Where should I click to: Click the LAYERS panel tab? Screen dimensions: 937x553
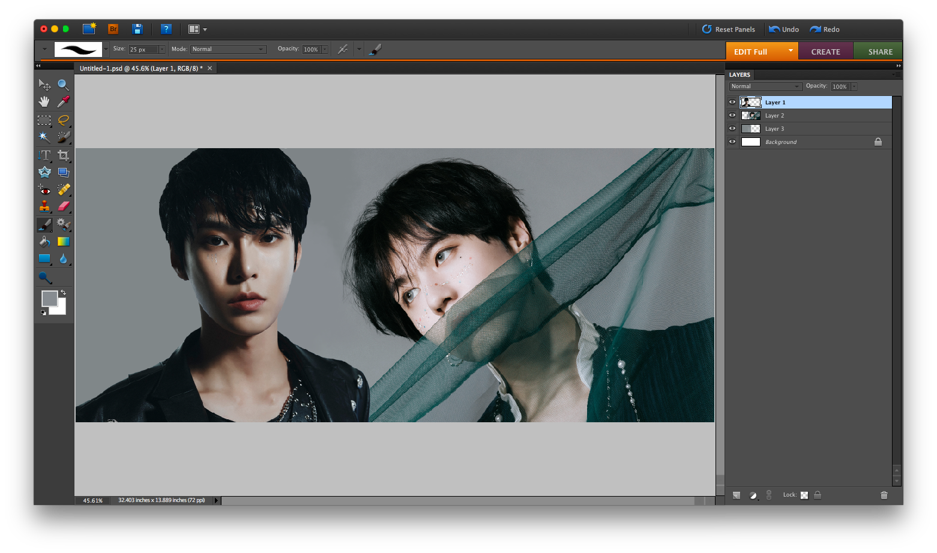(740, 75)
